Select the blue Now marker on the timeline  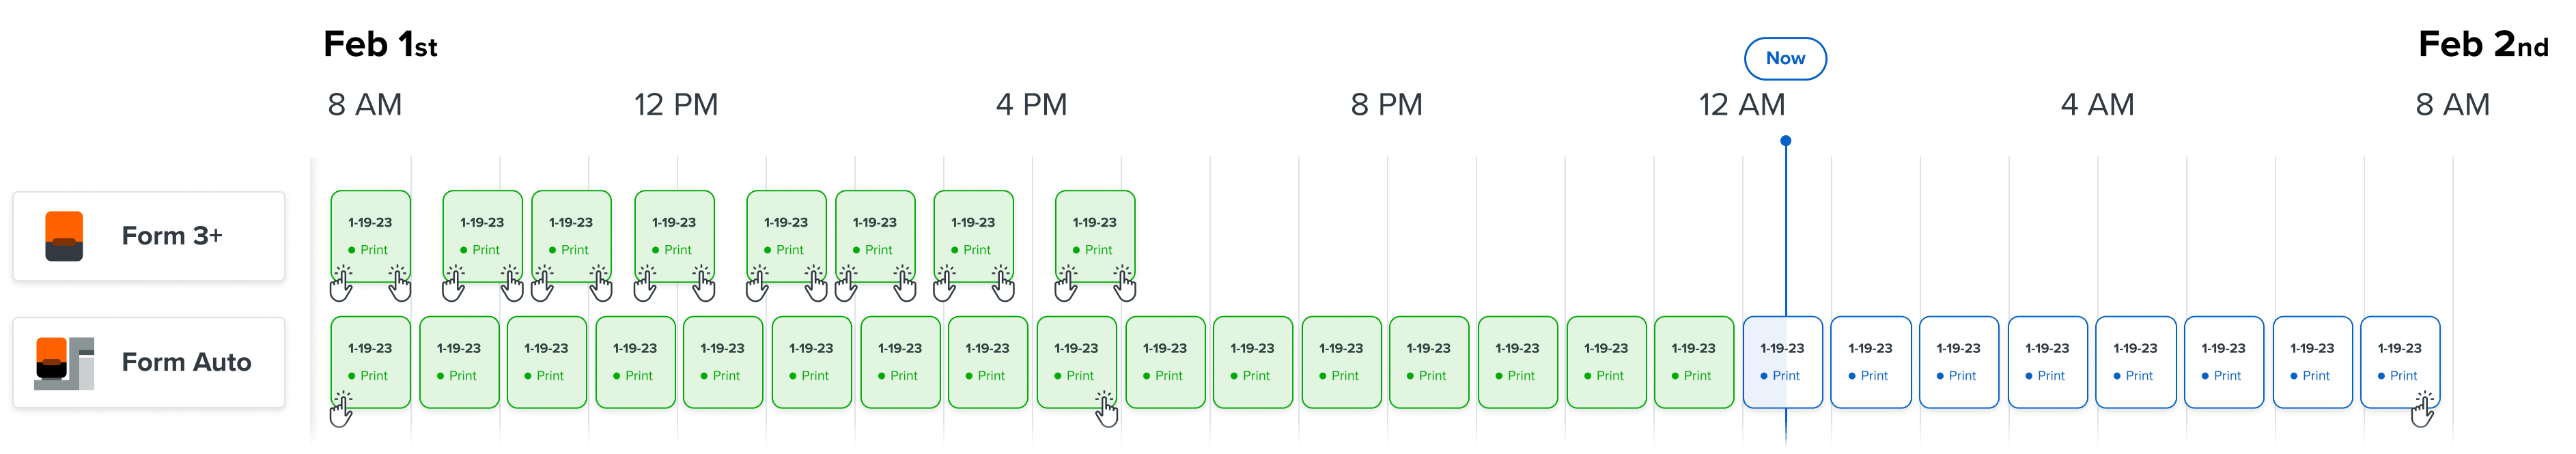[x=1786, y=140]
